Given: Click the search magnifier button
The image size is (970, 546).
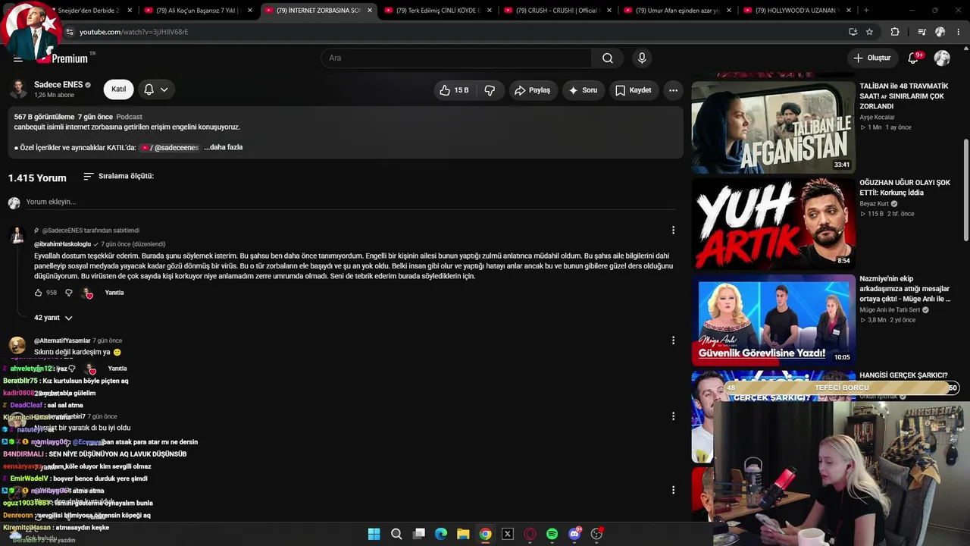Looking at the screenshot, I should pos(608,58).
